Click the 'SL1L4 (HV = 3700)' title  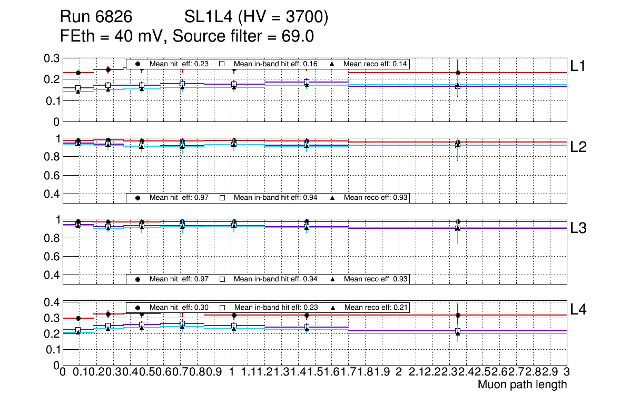pyautogui.click(x=257, y=17)
